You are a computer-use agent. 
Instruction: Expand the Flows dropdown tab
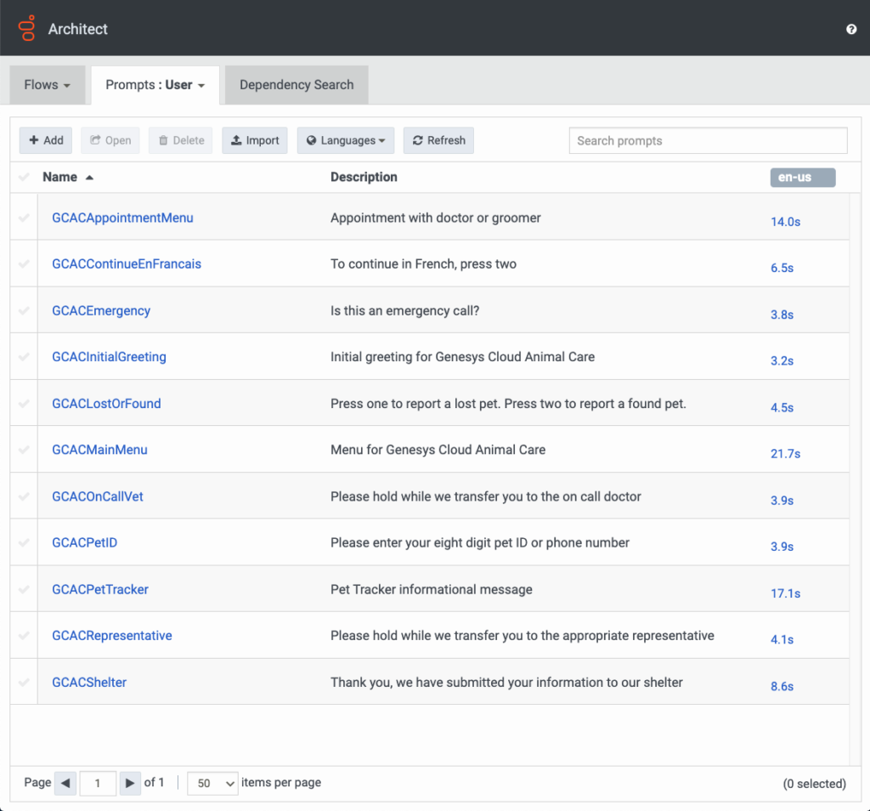pyautogui.click(x=48, y=85)
